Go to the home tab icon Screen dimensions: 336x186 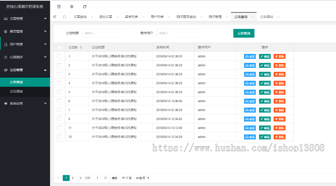click(x=65, y=17)
